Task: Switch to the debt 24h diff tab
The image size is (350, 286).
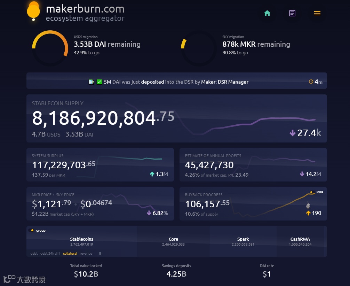Action: (x=50, y=253)
